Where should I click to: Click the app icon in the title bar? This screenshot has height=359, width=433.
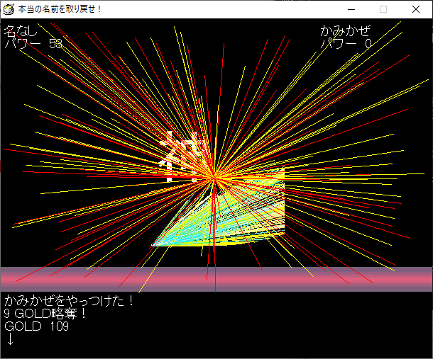tap(9, 9)
